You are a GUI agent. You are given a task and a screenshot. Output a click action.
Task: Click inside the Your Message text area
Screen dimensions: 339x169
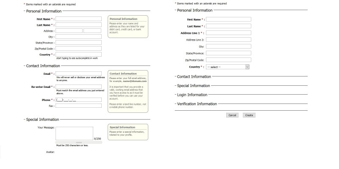74,133
